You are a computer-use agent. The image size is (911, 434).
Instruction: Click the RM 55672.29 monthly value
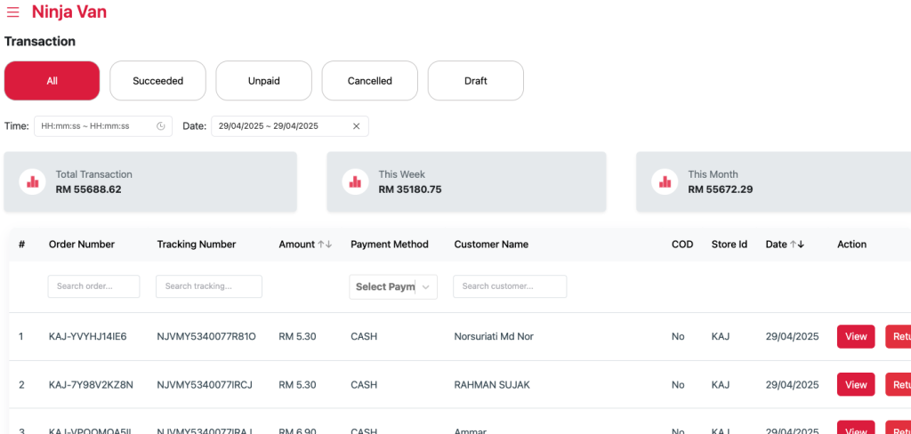pos(721,189)
